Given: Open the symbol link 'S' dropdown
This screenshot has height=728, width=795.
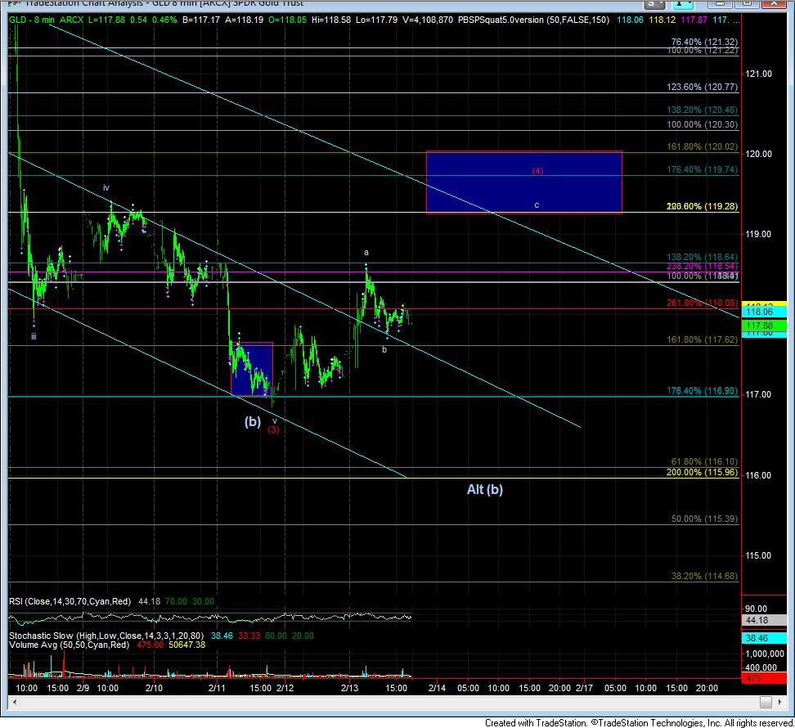Looking at the screenshot, I should click(x=654, y=3).
